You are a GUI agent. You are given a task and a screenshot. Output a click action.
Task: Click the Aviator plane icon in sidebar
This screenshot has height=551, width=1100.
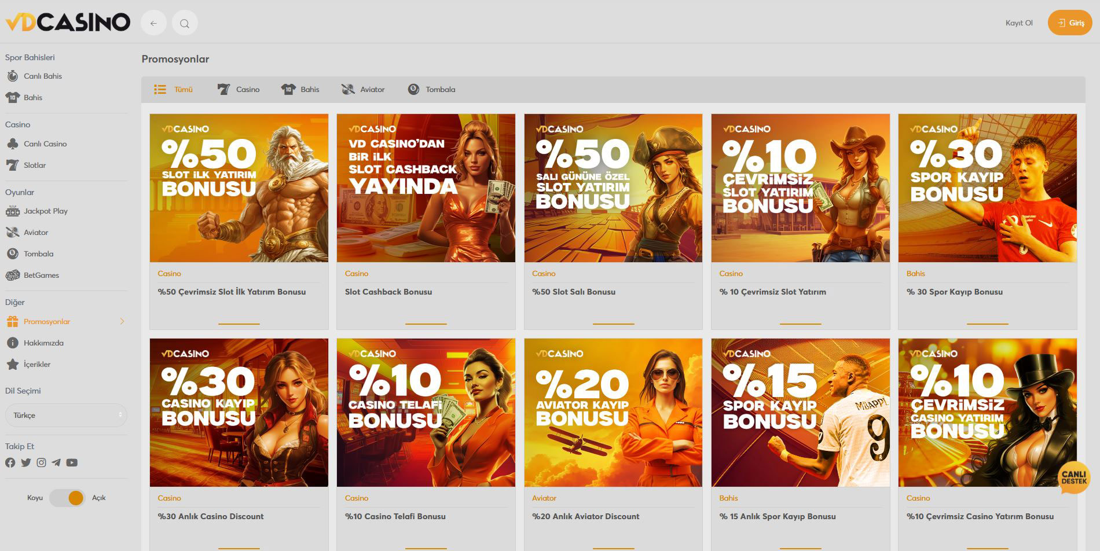click(x=12, y=232)
